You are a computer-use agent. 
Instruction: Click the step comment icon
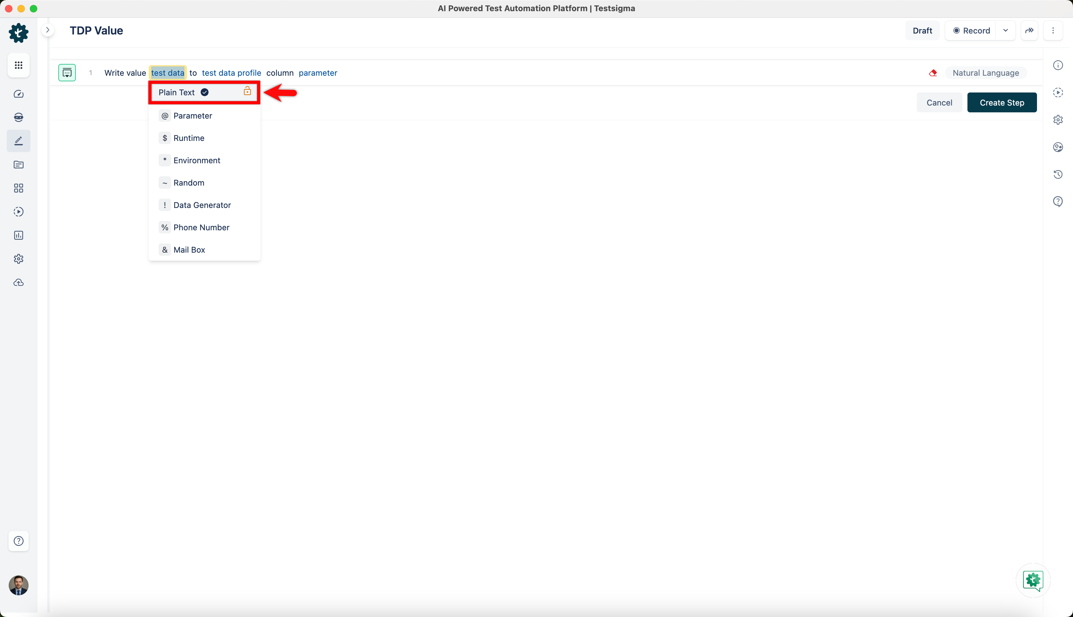[x=67, y=73]
